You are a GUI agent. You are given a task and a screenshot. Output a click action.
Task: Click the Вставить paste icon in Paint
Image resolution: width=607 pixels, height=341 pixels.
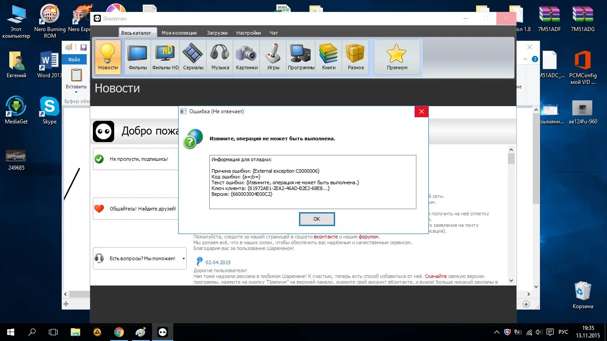[x=76, y=75]
